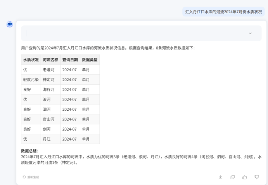Select the 泗河 table cell

[x=50, y=109]
